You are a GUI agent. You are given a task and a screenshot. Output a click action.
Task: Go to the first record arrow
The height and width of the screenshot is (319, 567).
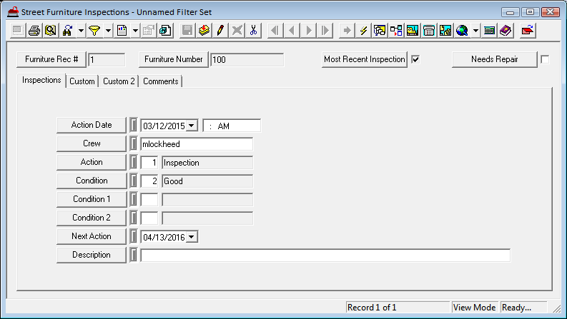275,31
